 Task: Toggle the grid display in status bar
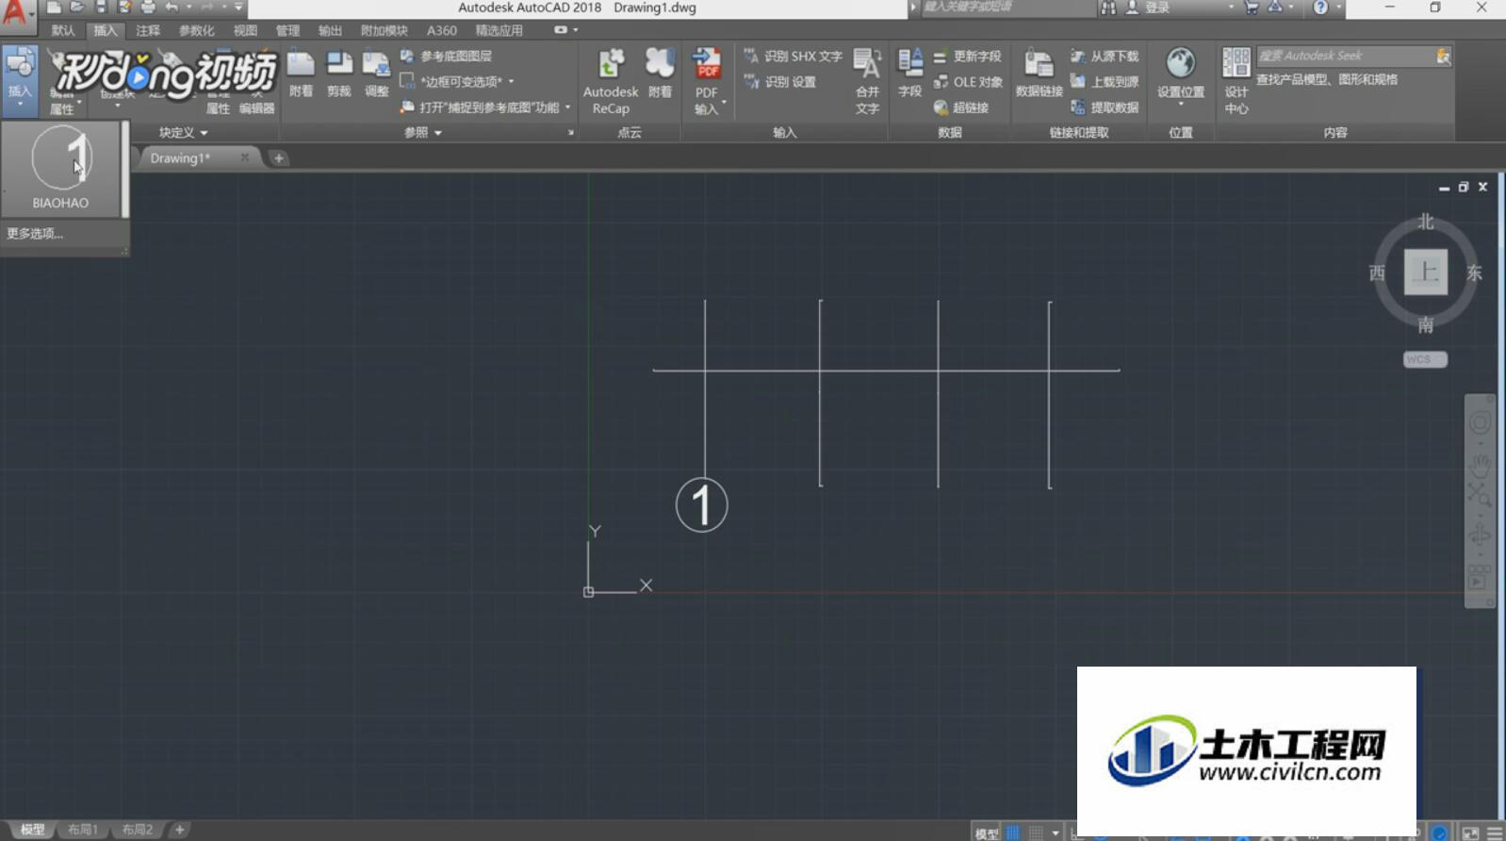tap(1012, 833)
